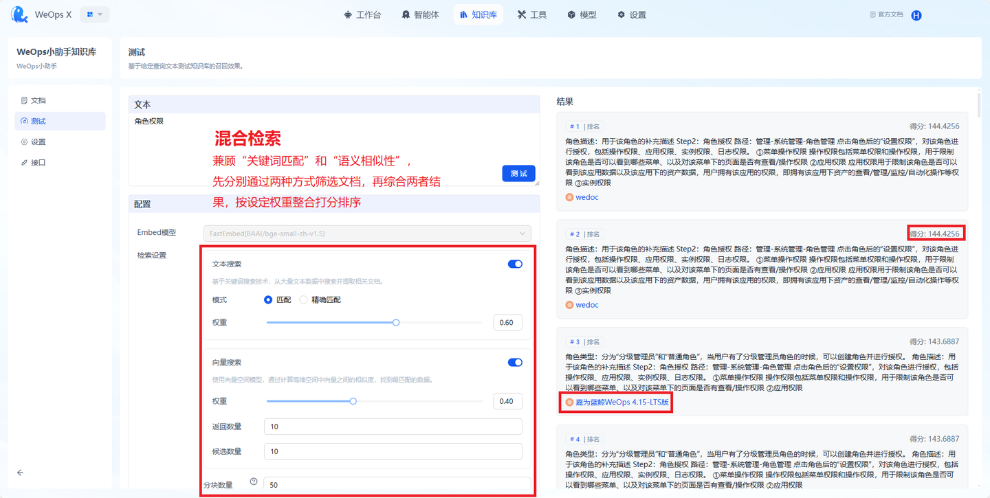Image resolution: width=990 pixels, height=498 pixels.
Task: Open wedoc source link in result #1
Action: tap(587, 197)
